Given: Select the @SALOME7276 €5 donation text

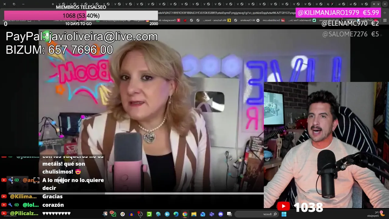Looking at the screenshot, I should pos(350,34).
